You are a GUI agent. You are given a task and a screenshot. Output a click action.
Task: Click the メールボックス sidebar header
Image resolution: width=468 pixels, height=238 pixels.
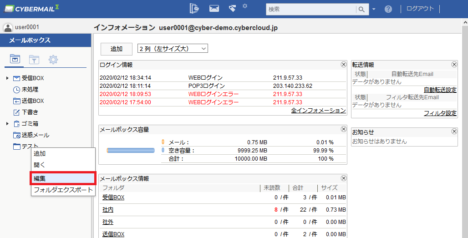pyautogui.click(x=46, y=40)
